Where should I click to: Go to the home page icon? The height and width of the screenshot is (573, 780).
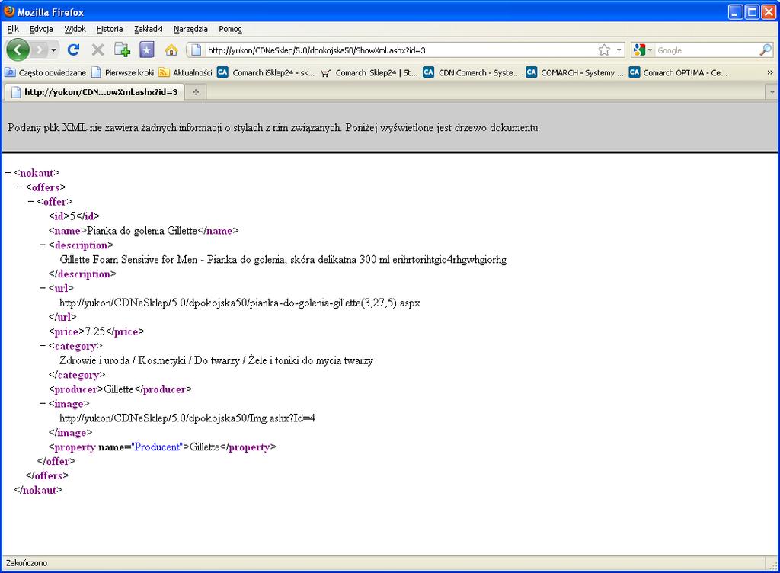click(171, 50)
